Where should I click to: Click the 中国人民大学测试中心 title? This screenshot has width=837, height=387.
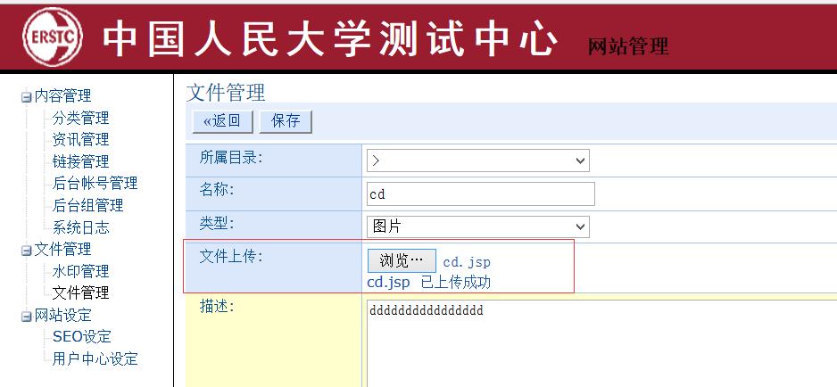330,39
